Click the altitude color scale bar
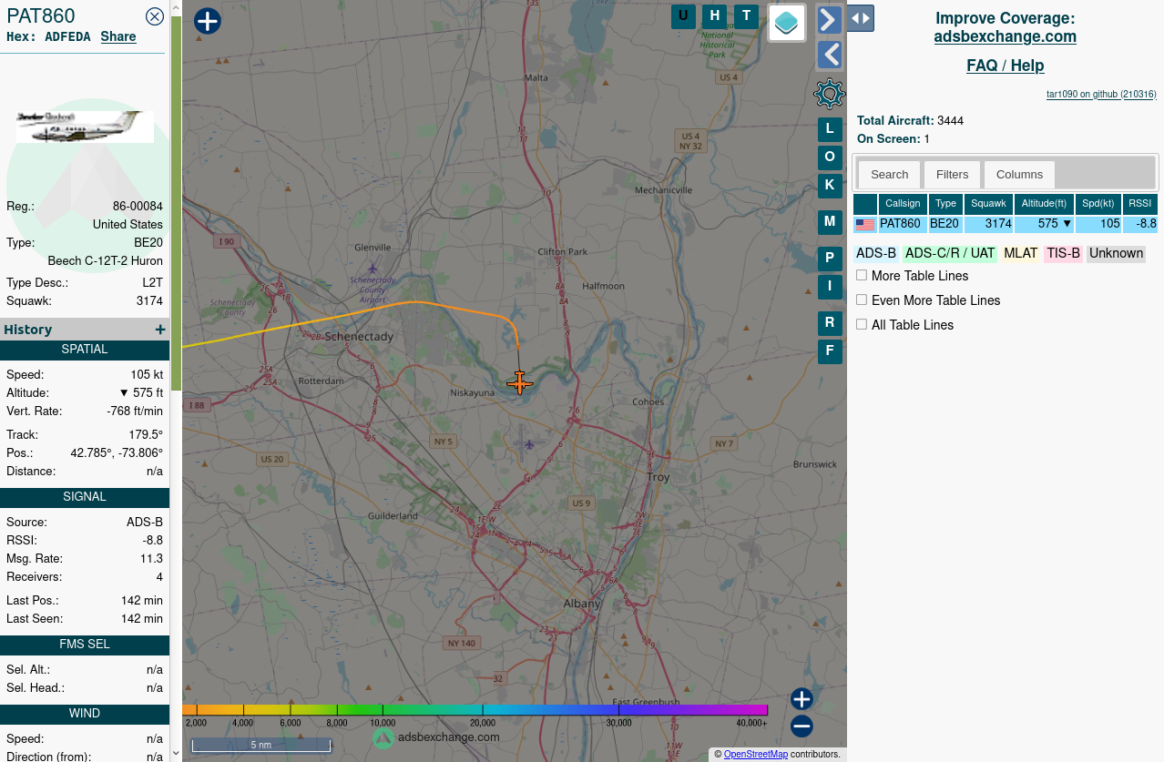 [x=475, y=709]
